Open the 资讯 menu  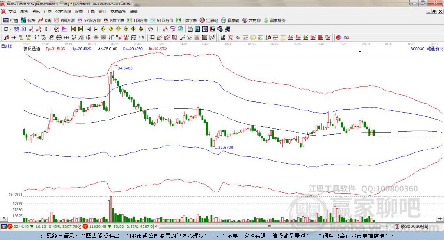tap(36, 12)
